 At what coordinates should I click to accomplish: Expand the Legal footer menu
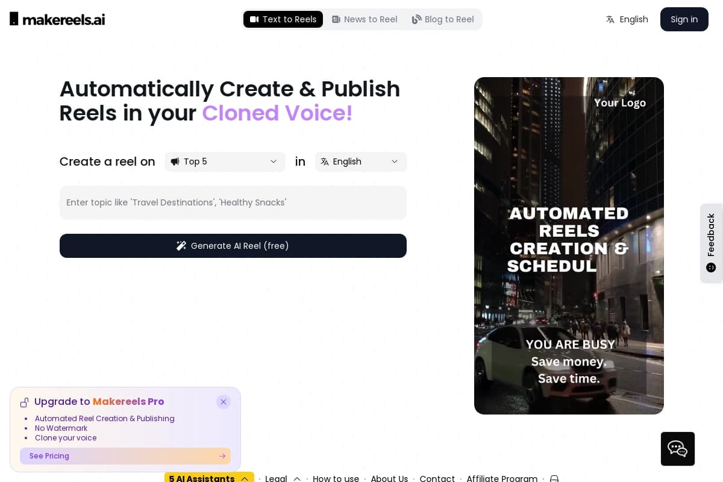coord(283,478)
